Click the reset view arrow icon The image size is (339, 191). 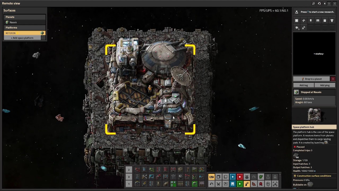[x=319, y=3]
